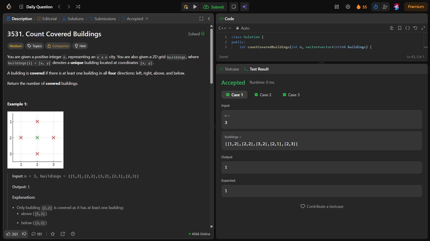430x241 pixels.
Task: Close the Accepted tab
Action: [147, 19]
